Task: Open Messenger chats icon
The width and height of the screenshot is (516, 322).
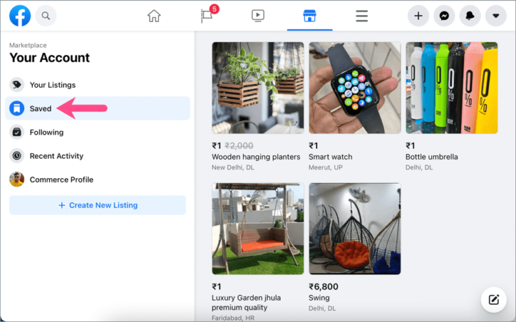Action: pyautogui.click(x=444, y=15)
